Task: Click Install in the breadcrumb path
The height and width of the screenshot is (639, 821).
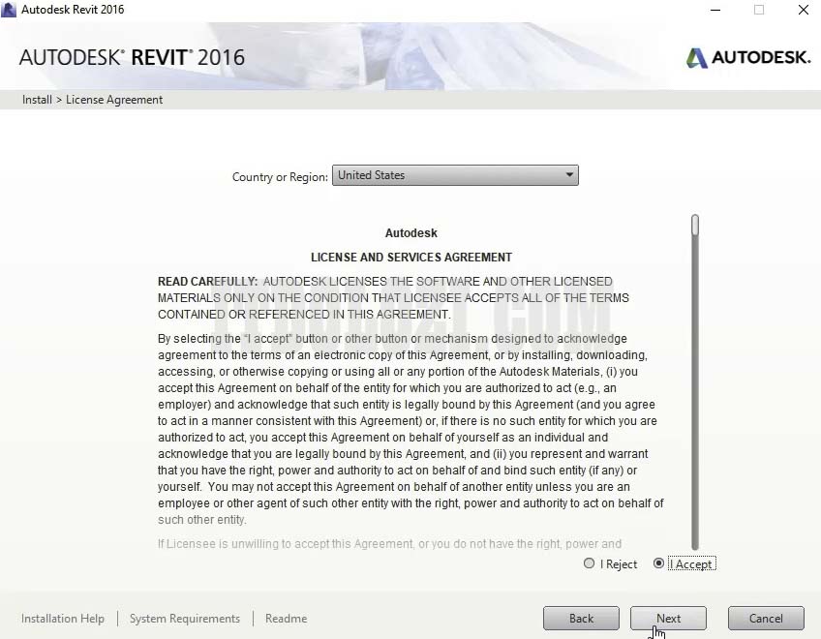Action: tap(37, 100)
